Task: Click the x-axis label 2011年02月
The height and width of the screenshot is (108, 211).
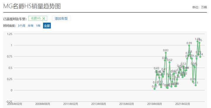Action: [71, 104]
